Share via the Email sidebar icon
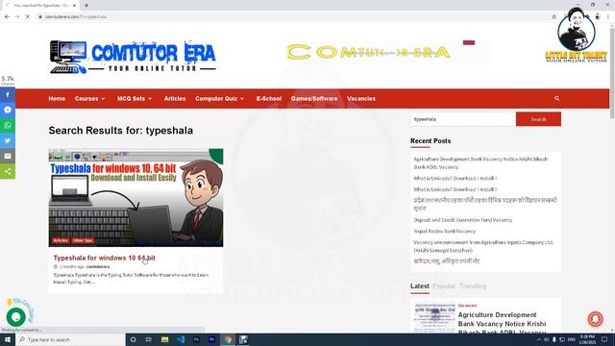615x346 pixels. click(8, 156)
